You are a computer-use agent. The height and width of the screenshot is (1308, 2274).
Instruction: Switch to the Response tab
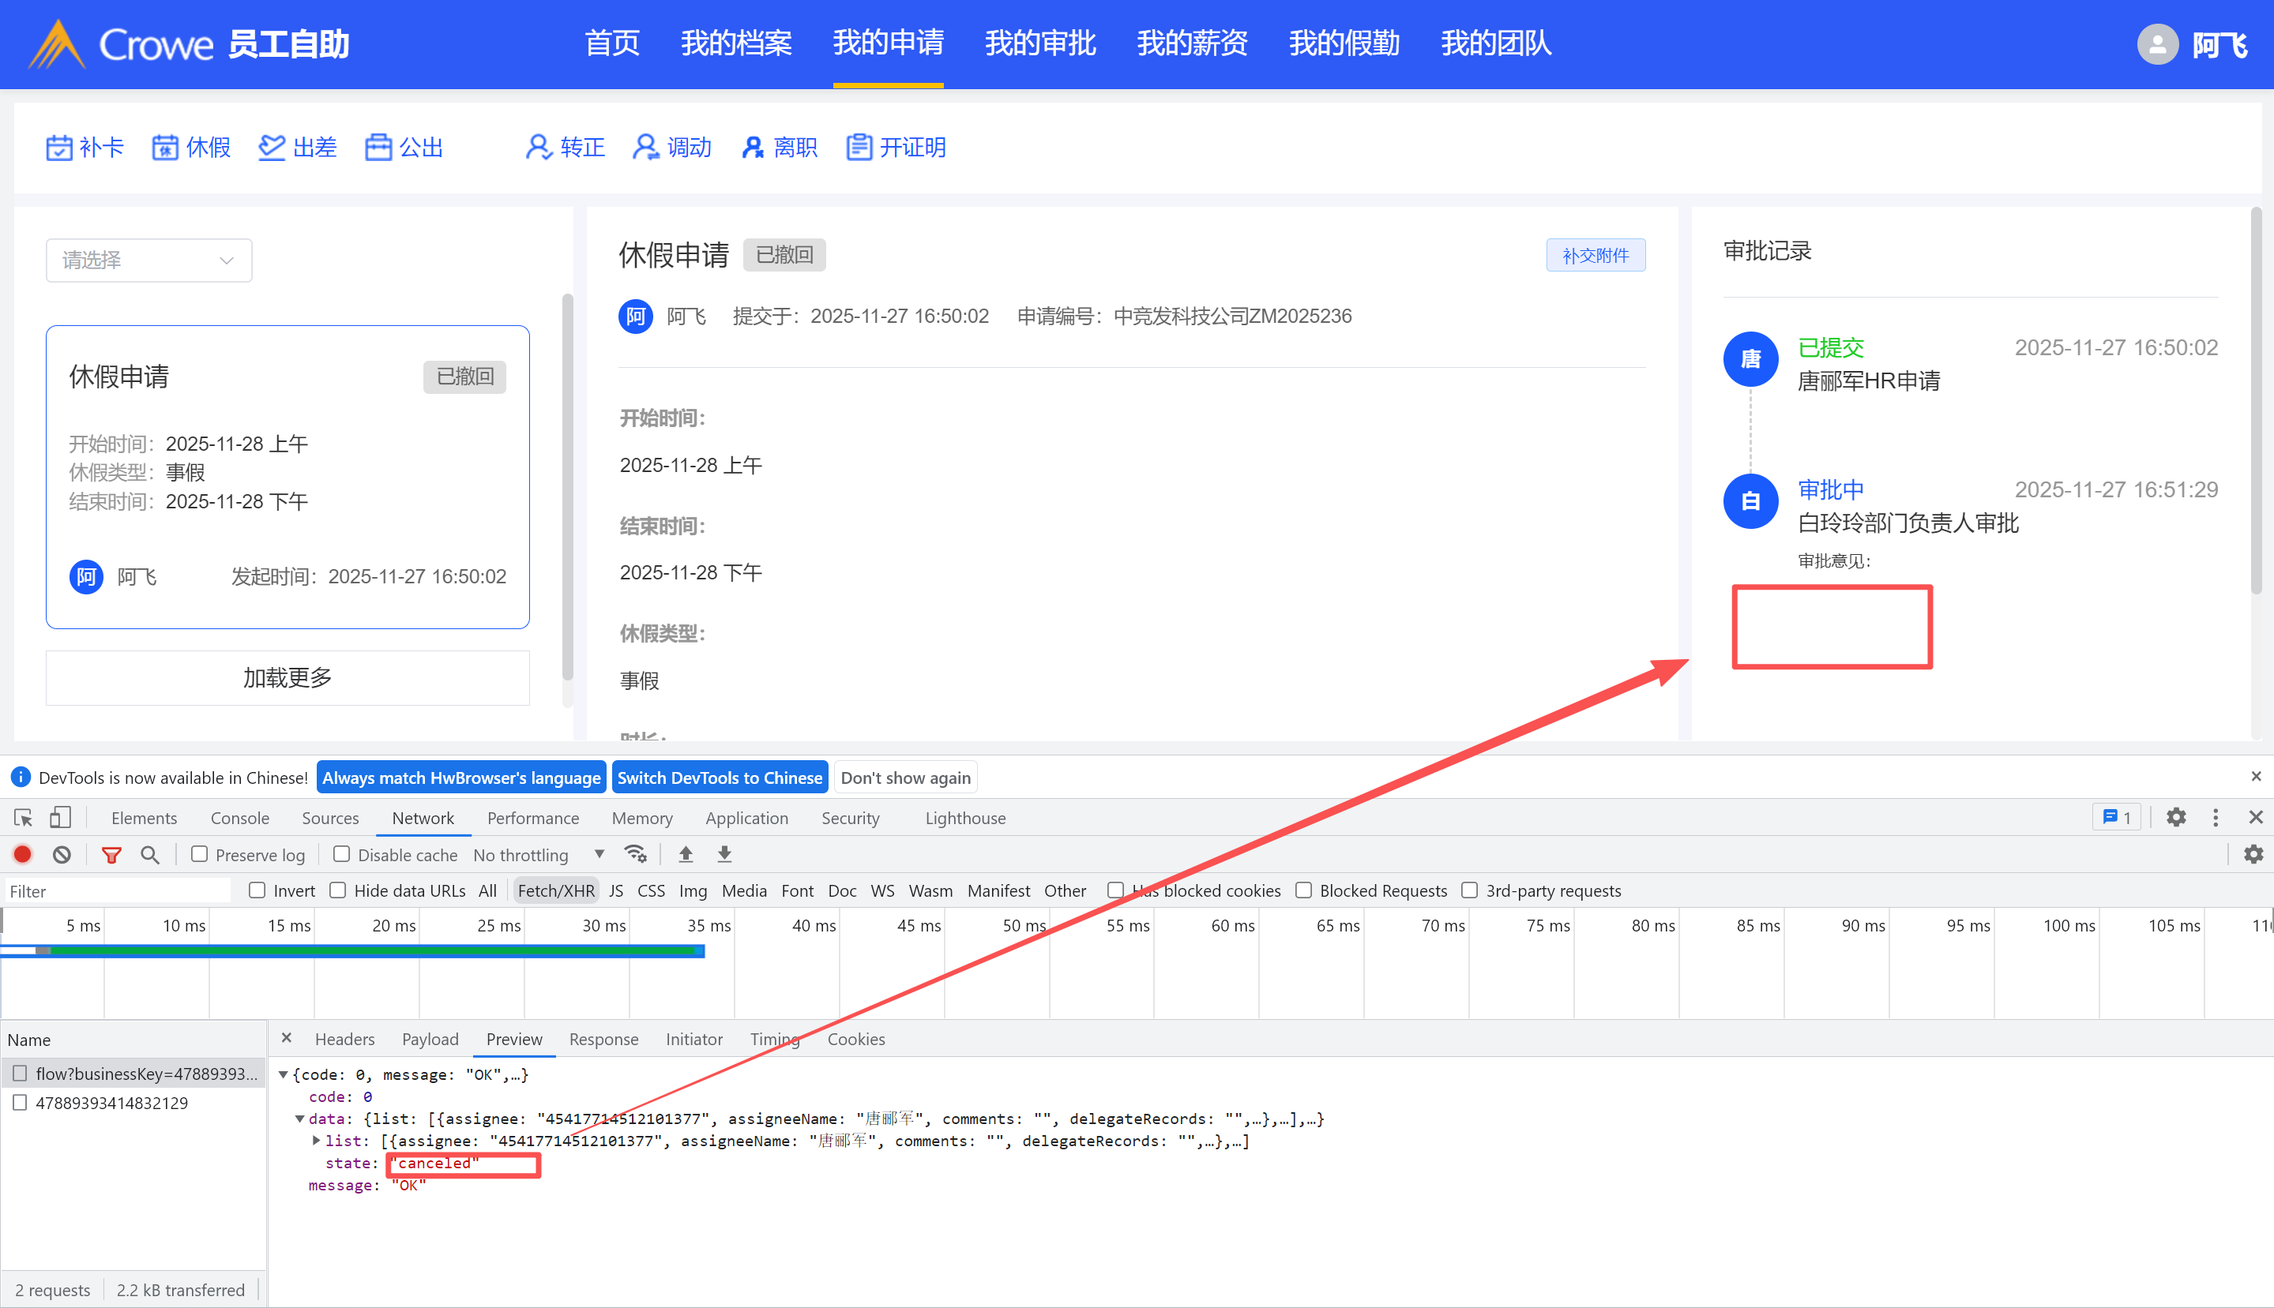point(603,1040)
